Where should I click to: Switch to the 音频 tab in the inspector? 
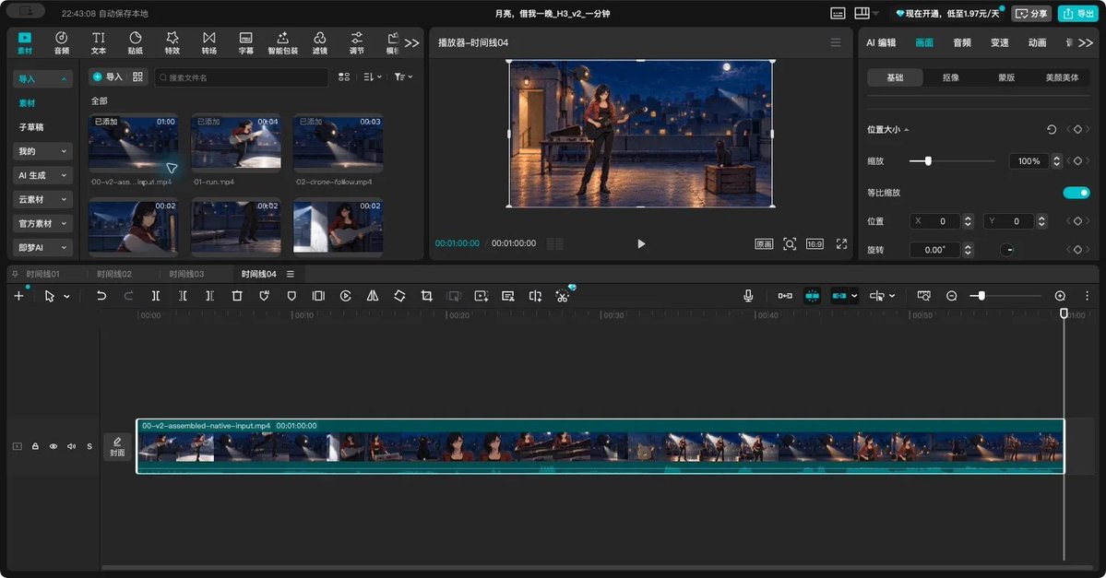pos(962,43)
